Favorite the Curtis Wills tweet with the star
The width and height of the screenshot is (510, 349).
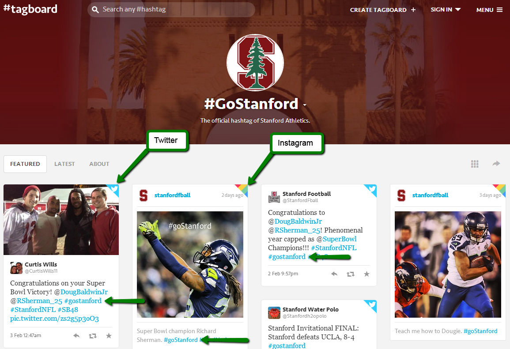[109, 335]
